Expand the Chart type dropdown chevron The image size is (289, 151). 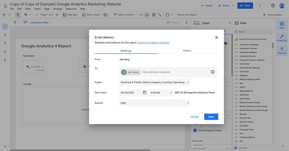pyautogui.click(x=230, y=23)
